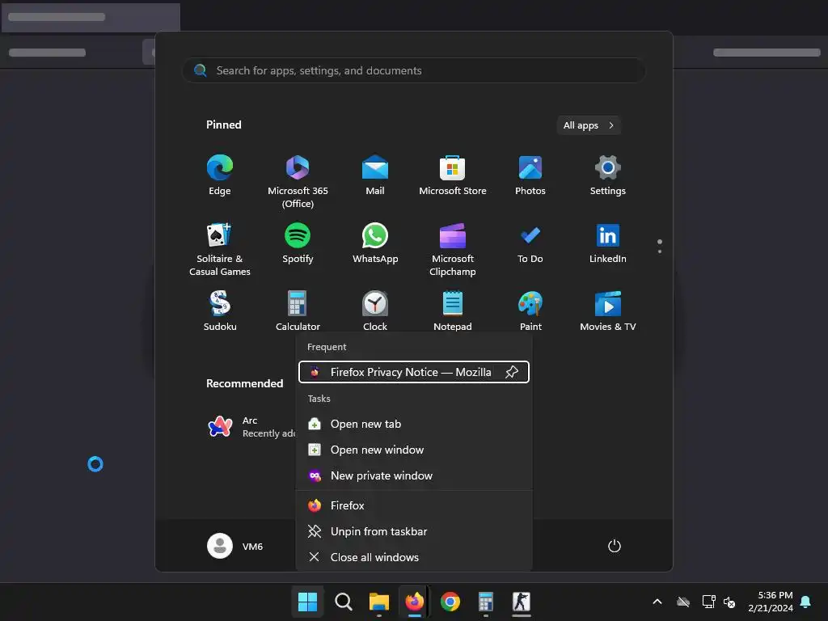Open File Explorer on the taskbar
The image size is (828, 621).
click(378, 602)
